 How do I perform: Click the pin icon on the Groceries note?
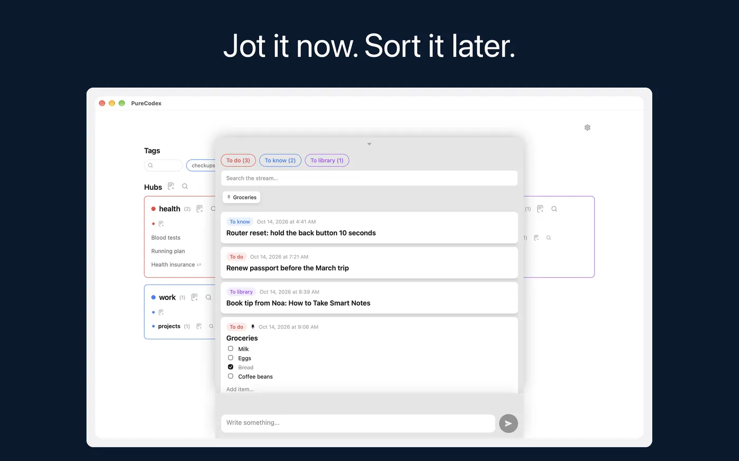point(253,327)
